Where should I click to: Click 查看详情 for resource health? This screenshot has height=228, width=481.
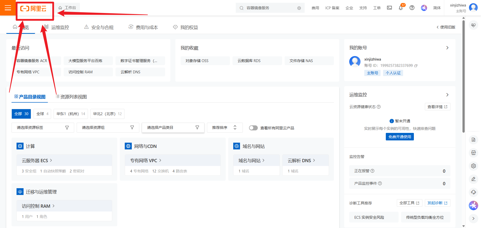click(x=437, y=107)
